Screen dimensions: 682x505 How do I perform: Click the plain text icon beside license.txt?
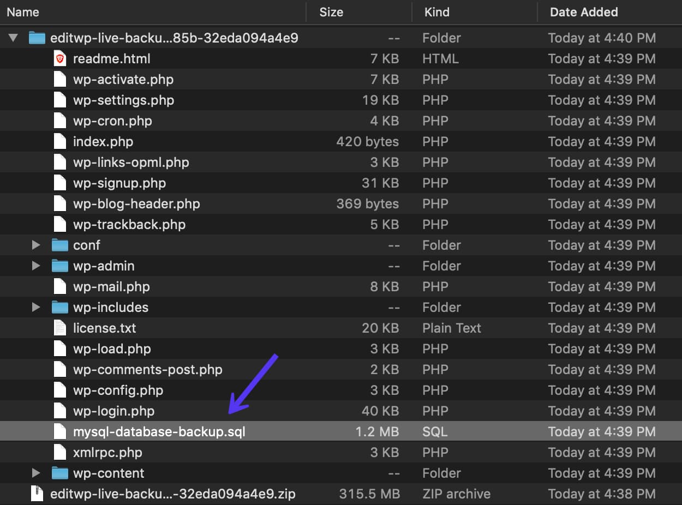pos(59,328)
